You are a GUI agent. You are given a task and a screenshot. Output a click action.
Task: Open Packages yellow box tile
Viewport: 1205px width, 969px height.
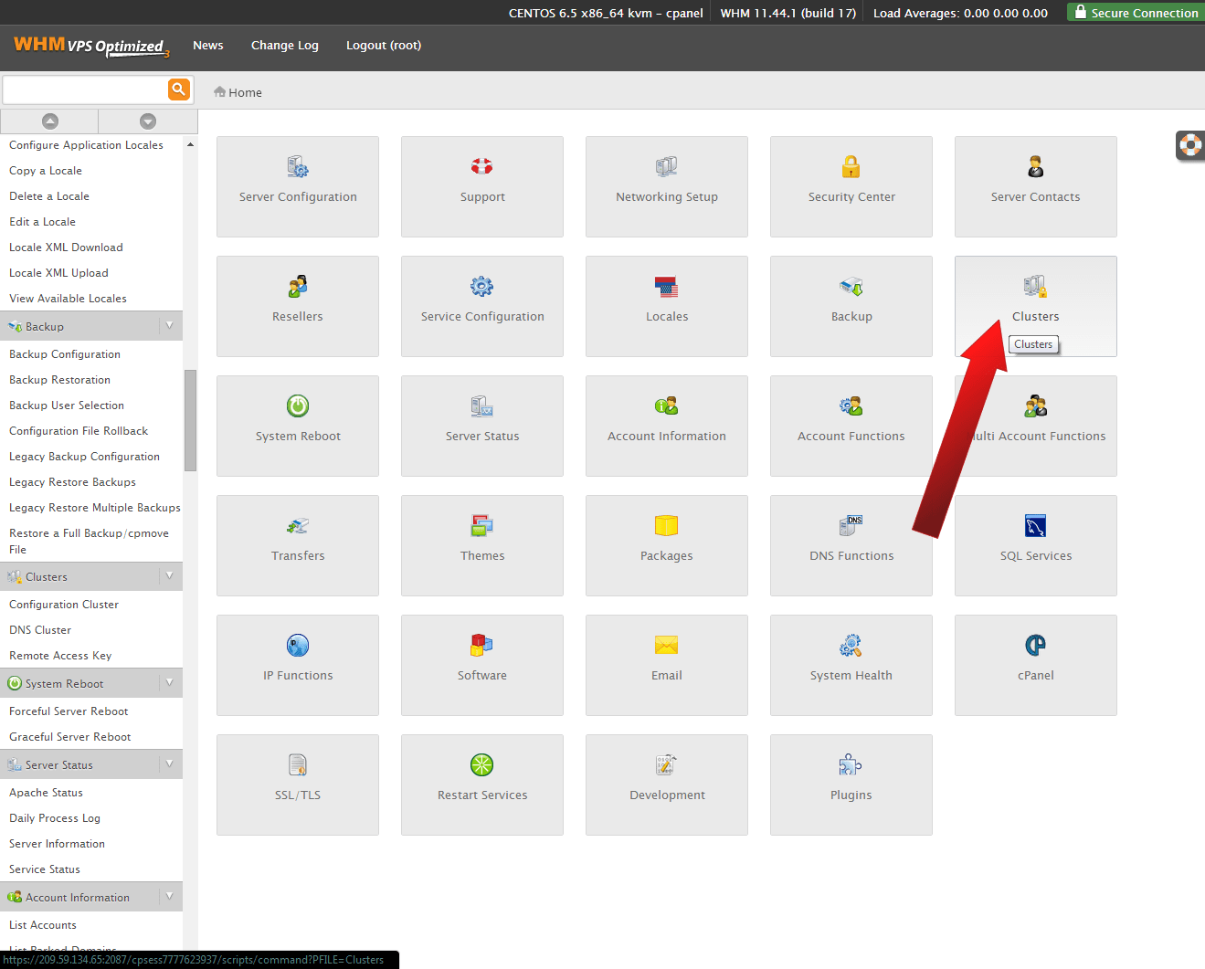click(667, 545)
